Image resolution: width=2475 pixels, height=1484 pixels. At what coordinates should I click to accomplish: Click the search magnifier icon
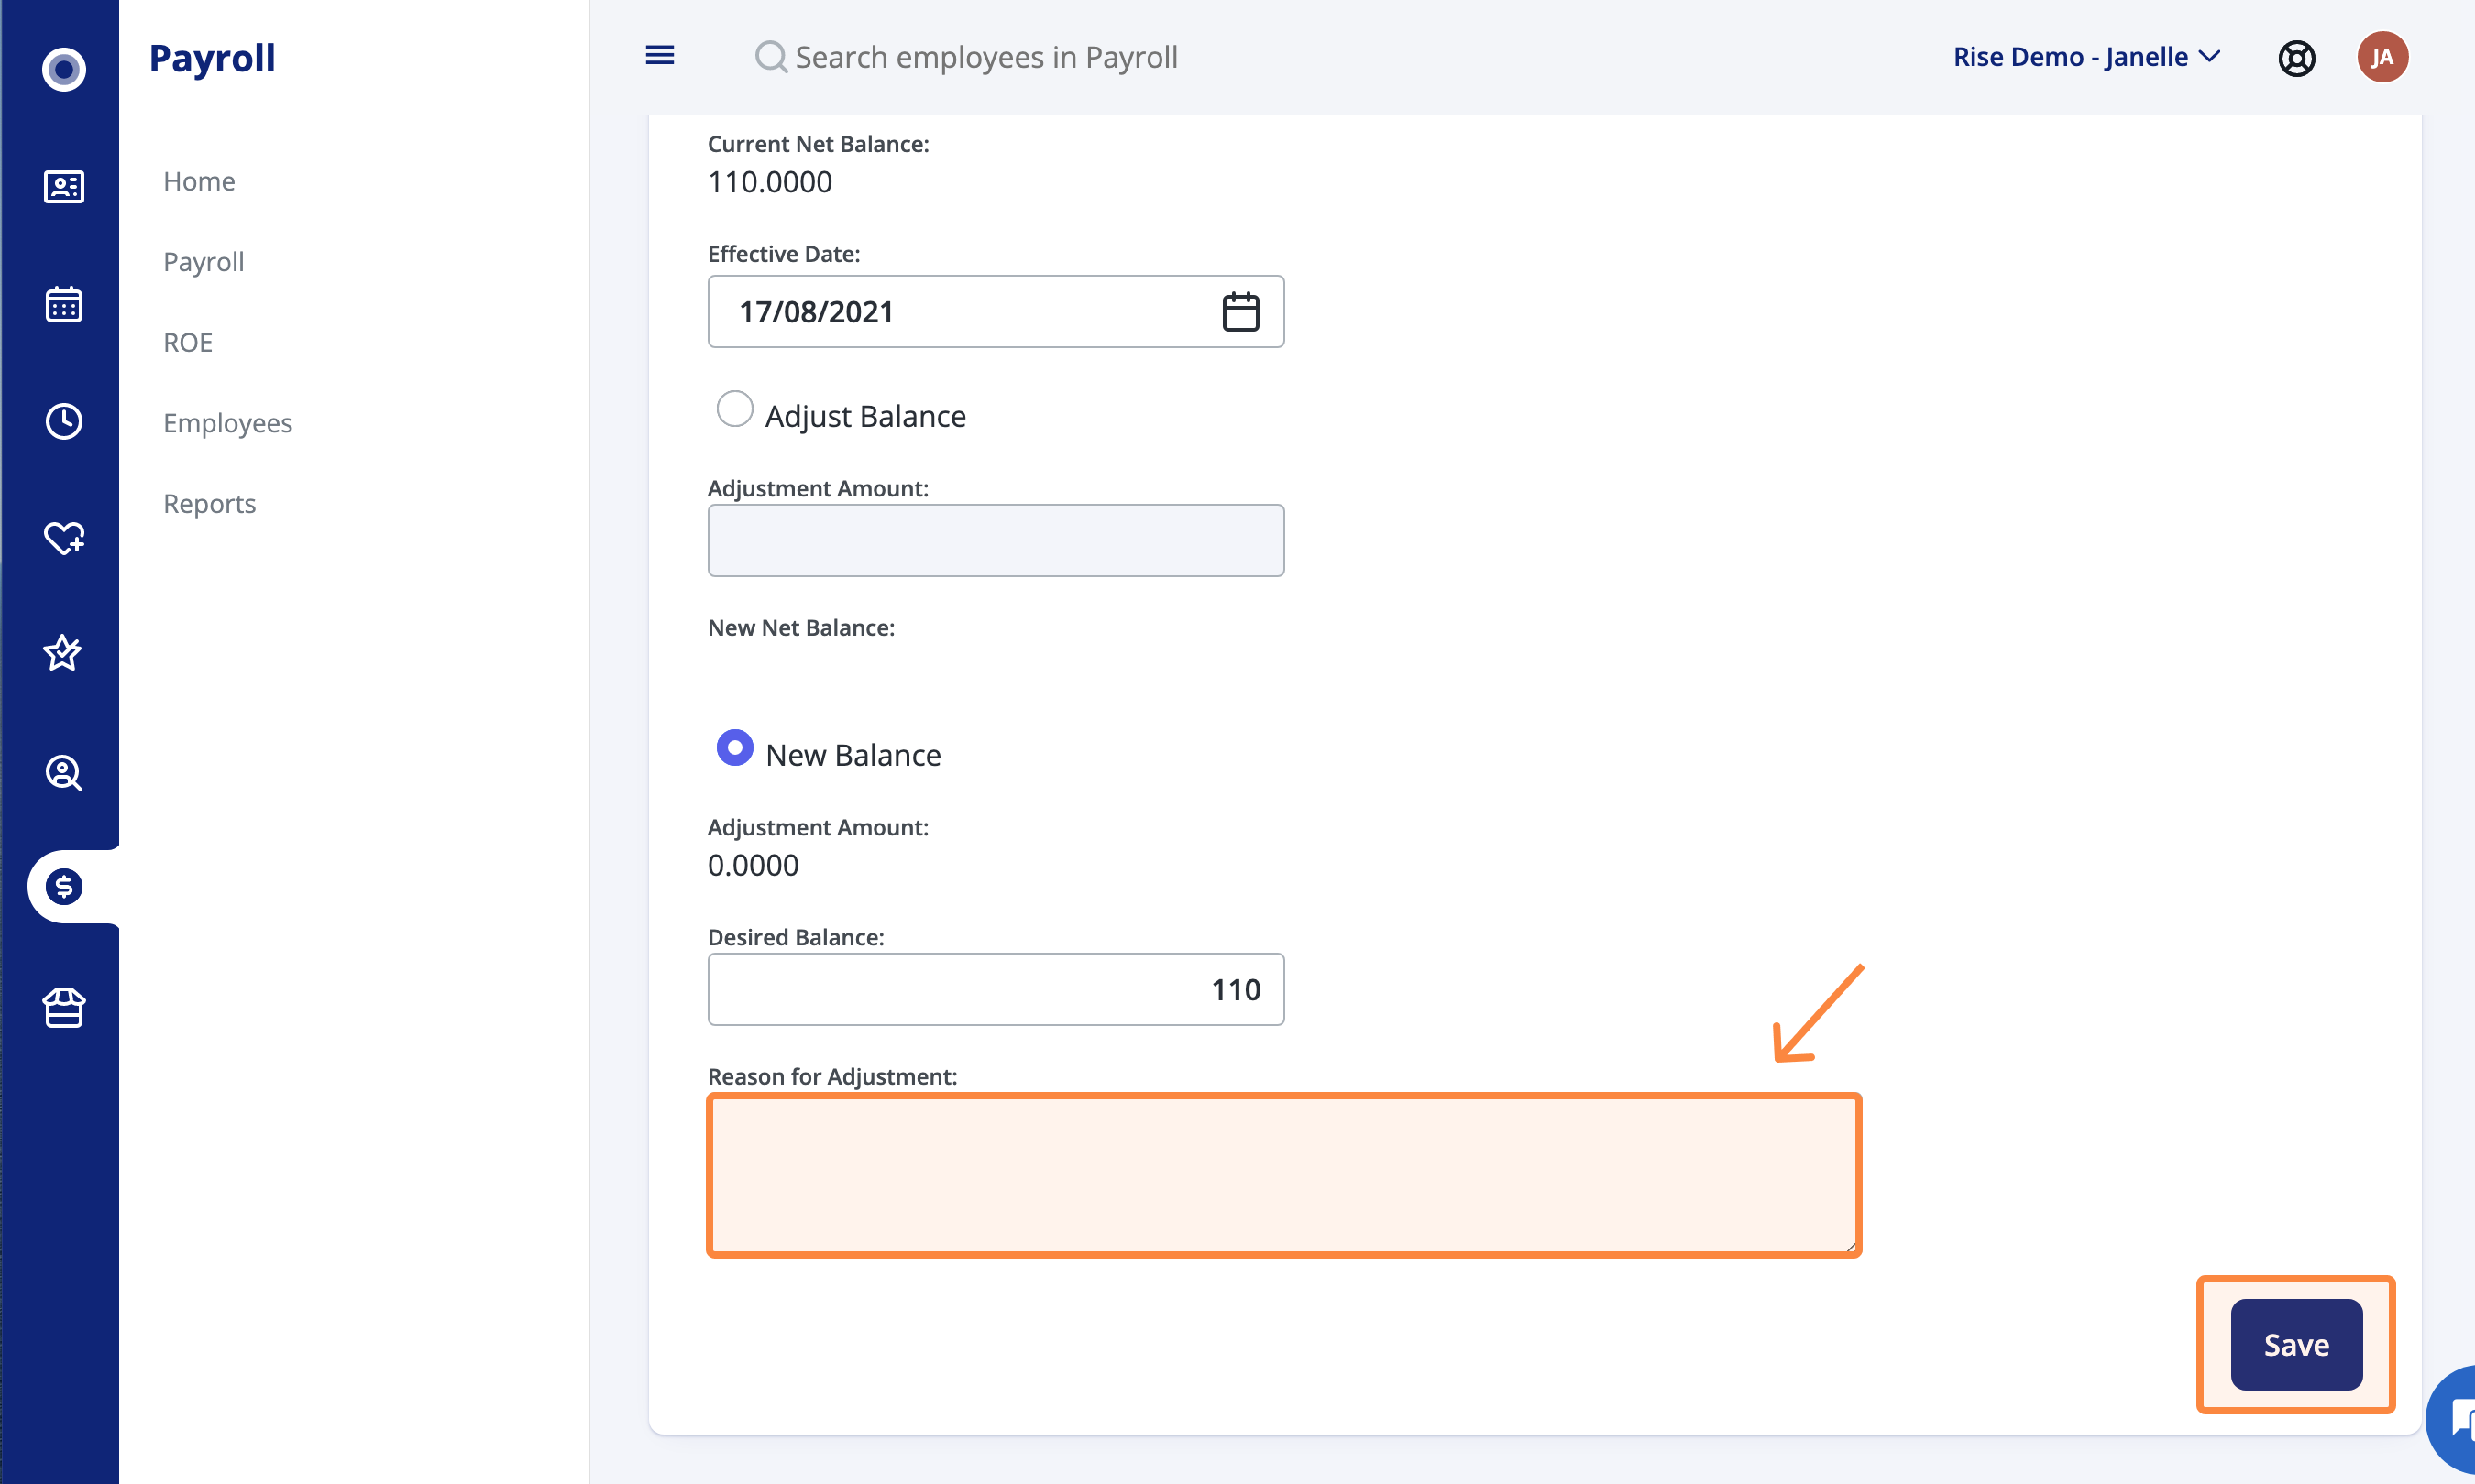[770, 57]
